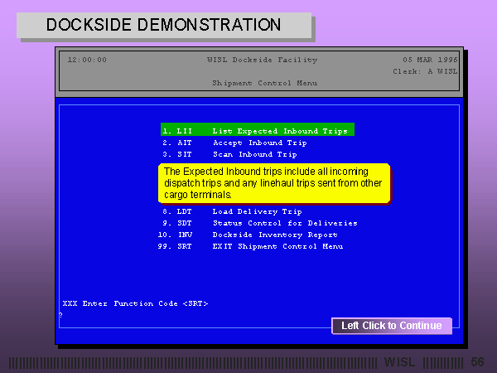This screenshot has height=373, width=497.
Task: Select item 99 SRT EXIT Shipment Control Menu
Action: 250,246
